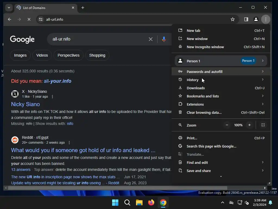This screenshot has width=278, height=209.
Task: Expand Passwords and autofill submenu
Action: [221, 72]
